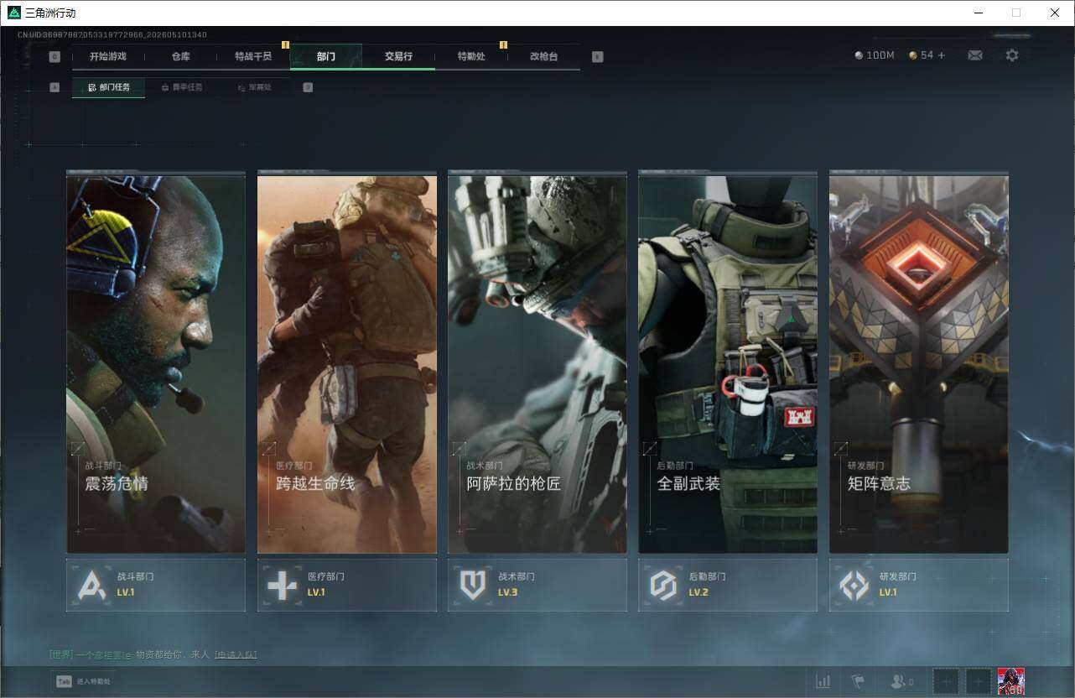Click the D key icon beside sub-tabs

click(x=308, y=87)
